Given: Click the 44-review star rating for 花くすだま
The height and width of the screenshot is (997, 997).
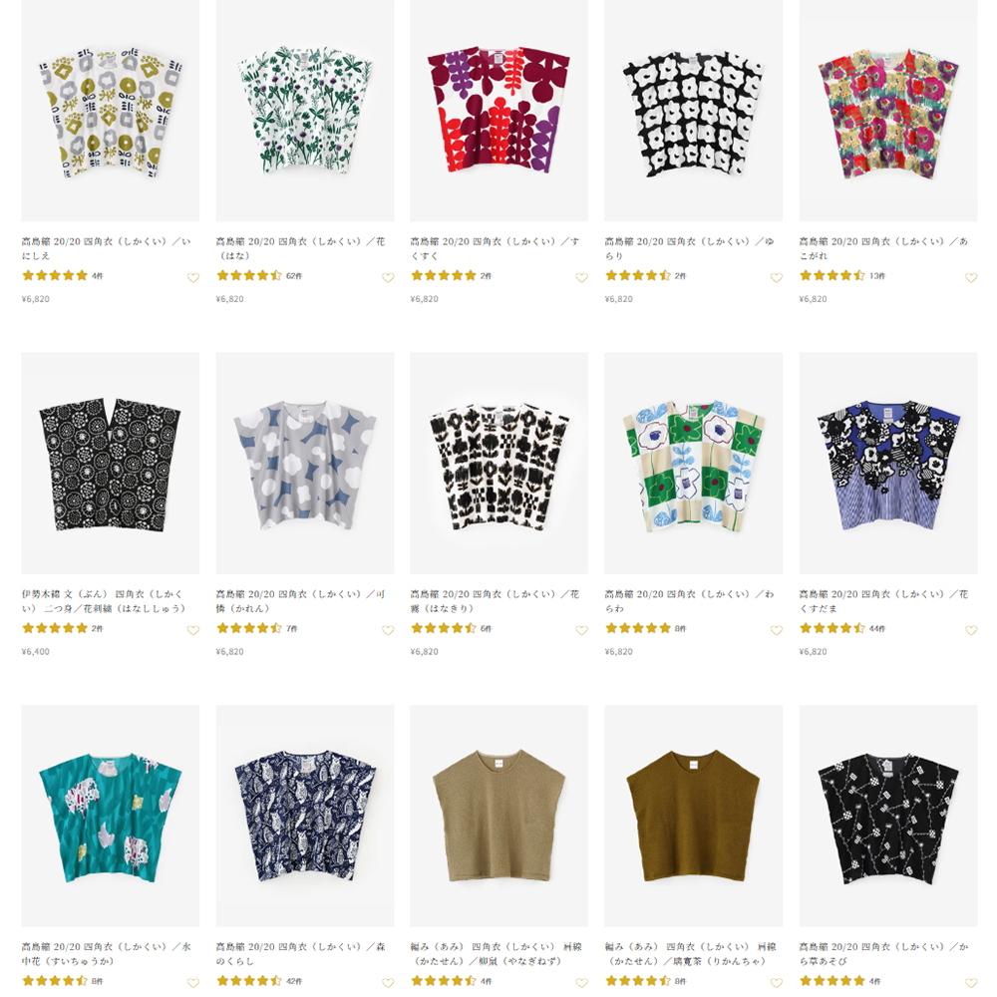Looking at the screenshot, I should pos(832,628).
